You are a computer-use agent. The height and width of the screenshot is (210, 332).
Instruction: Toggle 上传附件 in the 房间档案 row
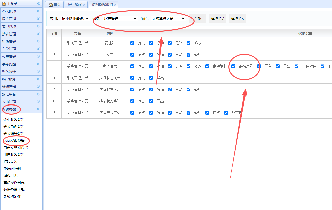[296, 66]
